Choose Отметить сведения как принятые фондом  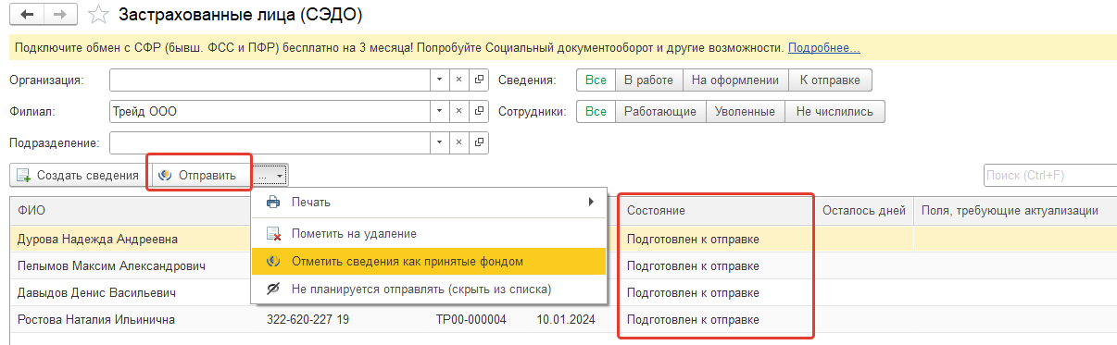tap(430, 262)
